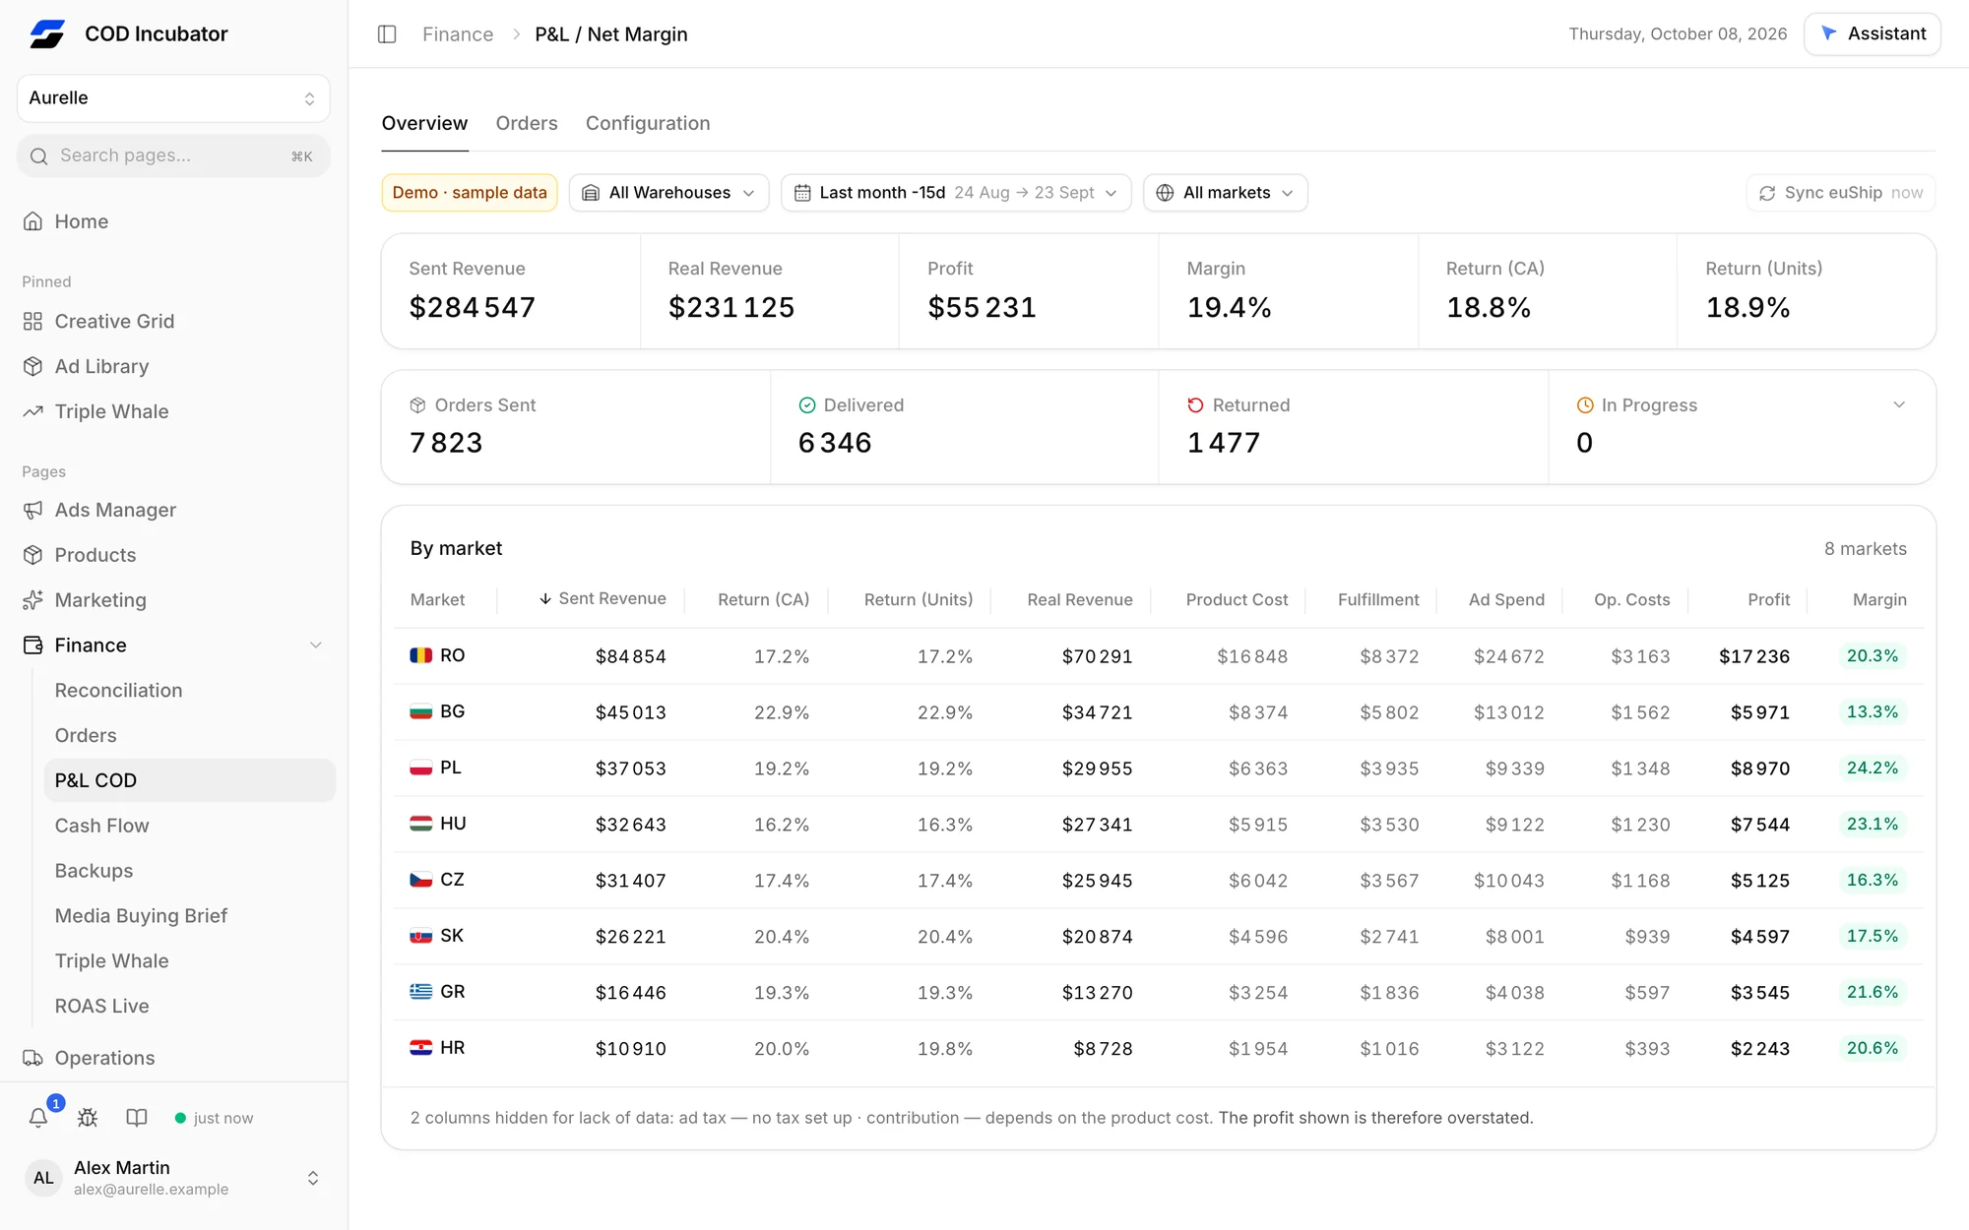1969x1230 pixels.
Task: Sort by the Margin column header
Action: click(x=1879, y=600)
